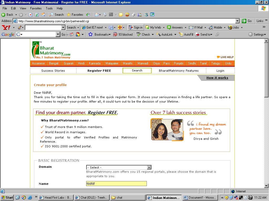Open the Back button history dropdown arrow
Image resolution: width=269 pixels, height=201 pixels.
(16, 15)
